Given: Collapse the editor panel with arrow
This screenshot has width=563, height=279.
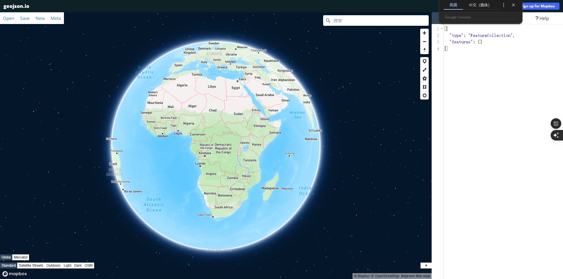Looking at the screenshot, I should 426,266.
